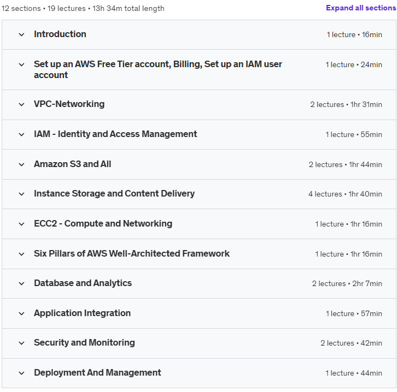
Task: Select 'IAM - Identity and Access Management' title
Action: 115,134
